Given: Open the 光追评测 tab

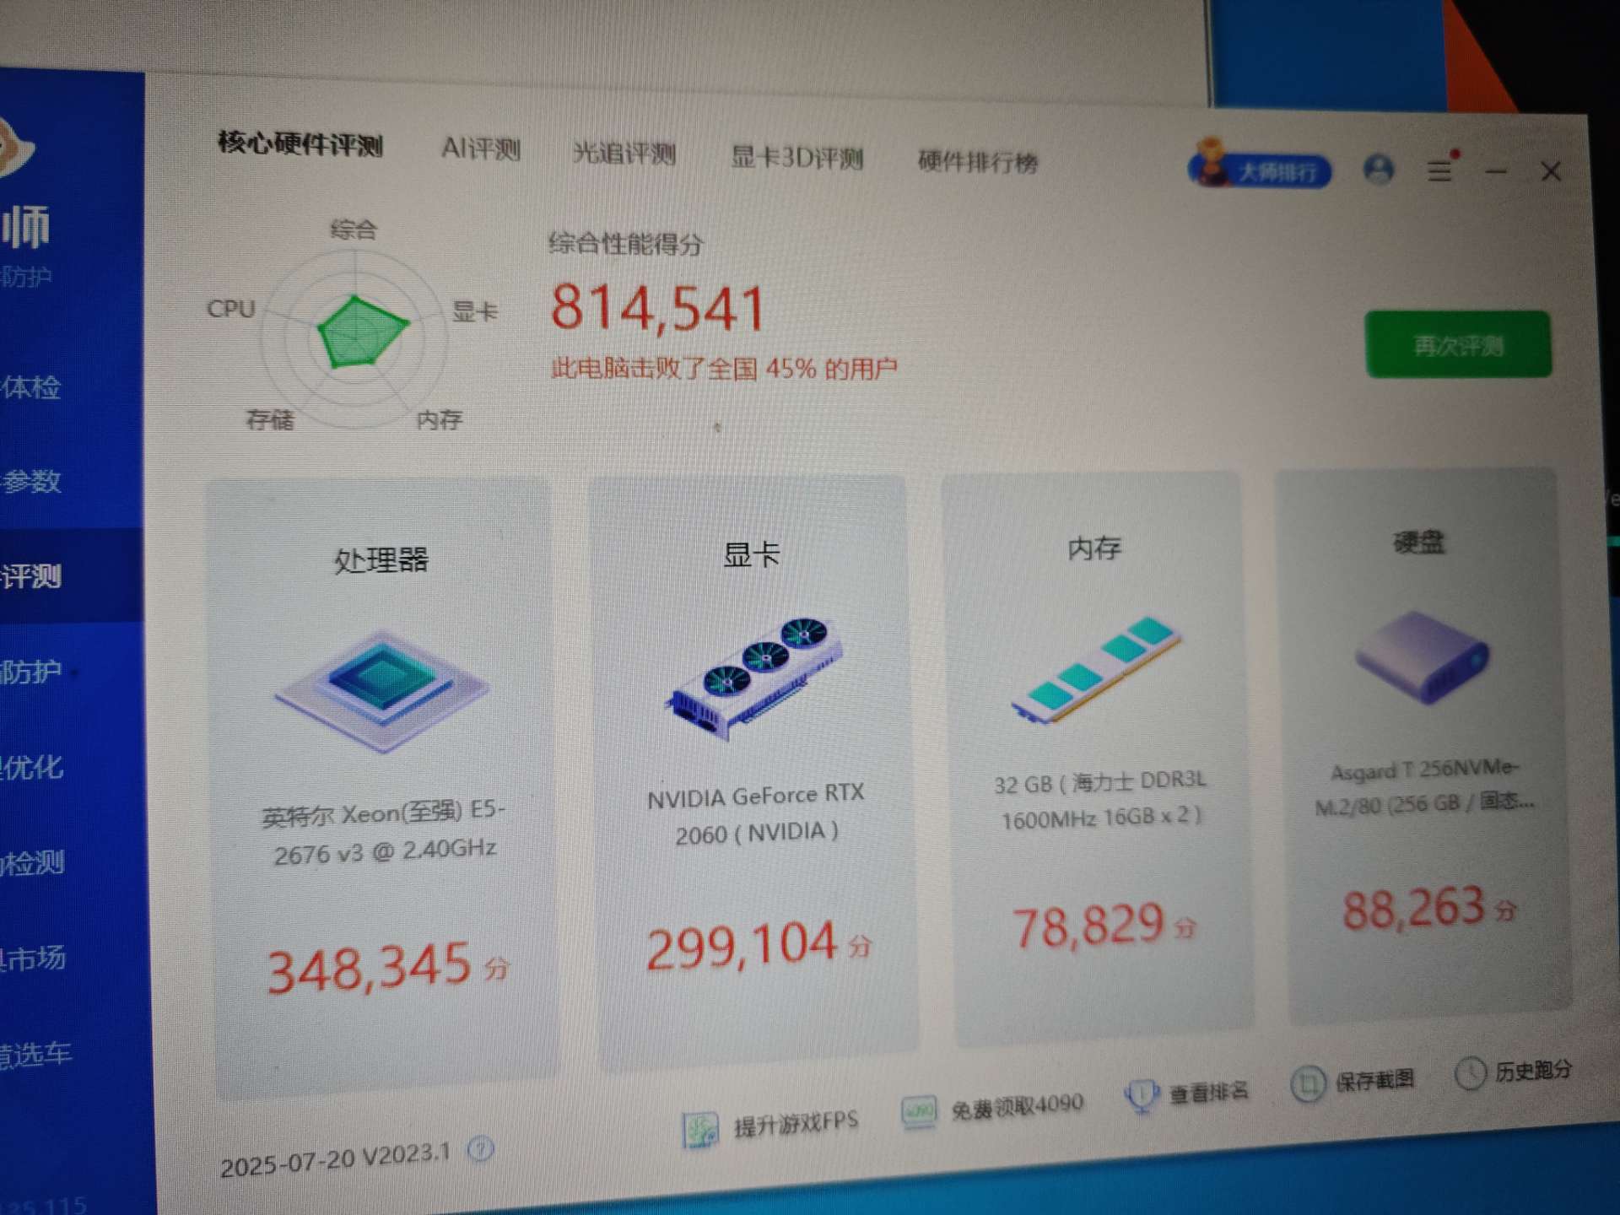Looking at the screenshot, I should pyautogui.click(x=624, y=154).
